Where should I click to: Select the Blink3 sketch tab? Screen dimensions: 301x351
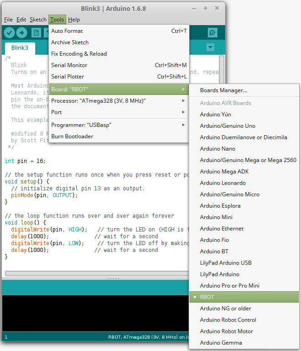click(x=20, y=48)
